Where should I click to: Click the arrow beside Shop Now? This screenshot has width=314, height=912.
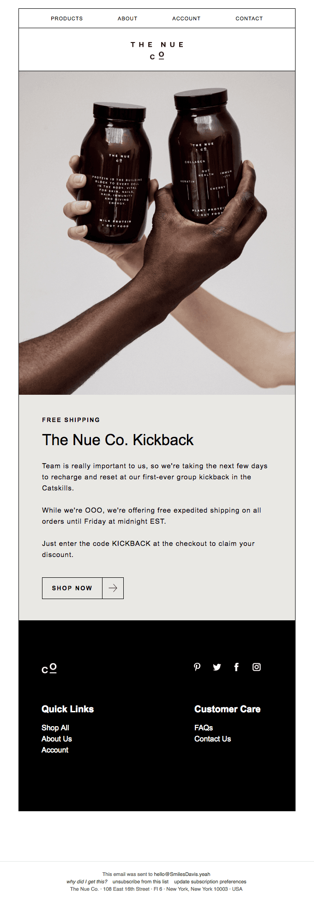coord(113,588)
